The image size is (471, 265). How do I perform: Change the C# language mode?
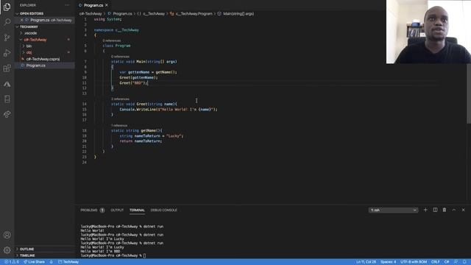click(447, 262)
